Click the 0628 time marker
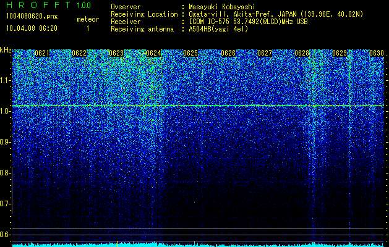Viewport: 389px width, 247px height. [302, 53]
